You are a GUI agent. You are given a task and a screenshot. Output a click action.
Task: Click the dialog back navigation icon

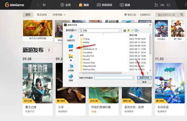click(x=125, y=30)
